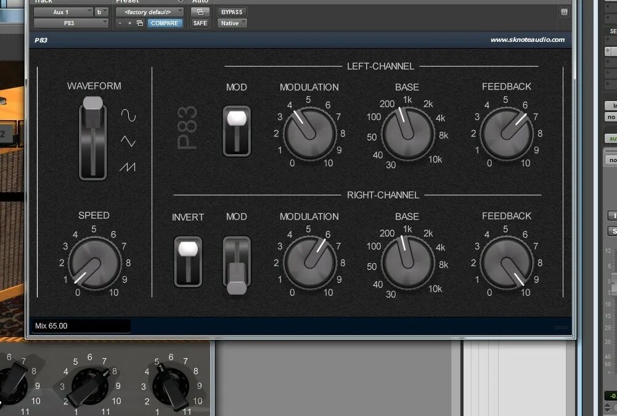Toggle the WAVEFORM selector switch
Image resolution: width=617 pixels, height=416 pixels.
click(x=93, y=139)
